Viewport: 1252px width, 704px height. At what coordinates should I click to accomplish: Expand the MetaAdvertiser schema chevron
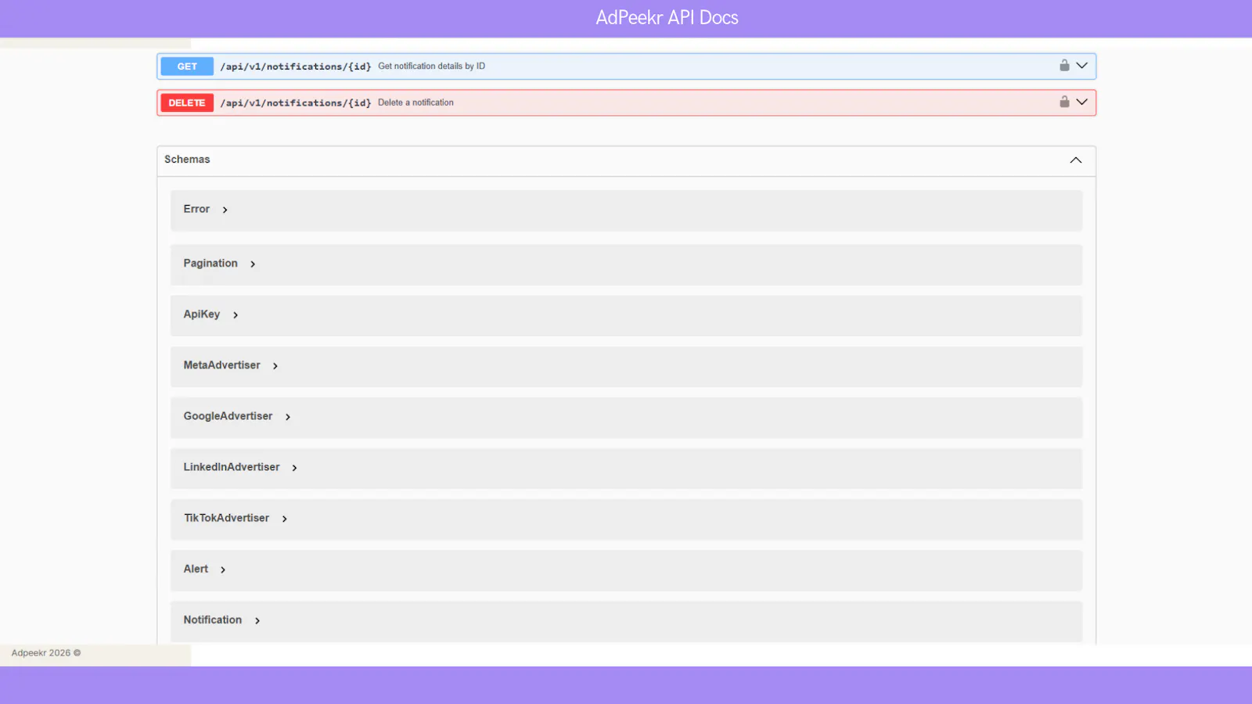[x=275, y=366]
